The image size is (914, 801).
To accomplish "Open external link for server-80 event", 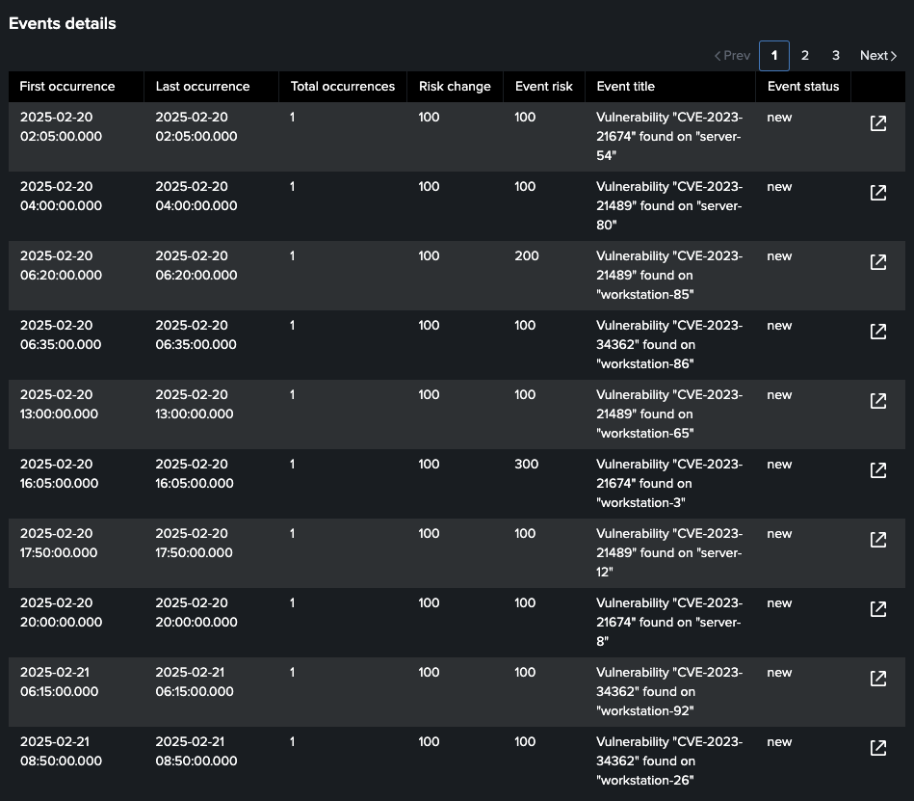I will coord(877,193).
